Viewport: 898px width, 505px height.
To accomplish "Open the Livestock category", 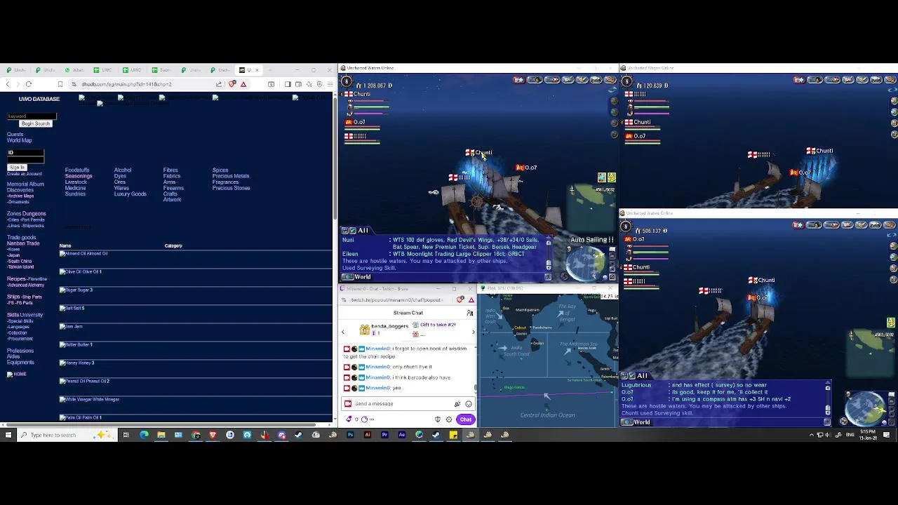I will pos(76,182).
